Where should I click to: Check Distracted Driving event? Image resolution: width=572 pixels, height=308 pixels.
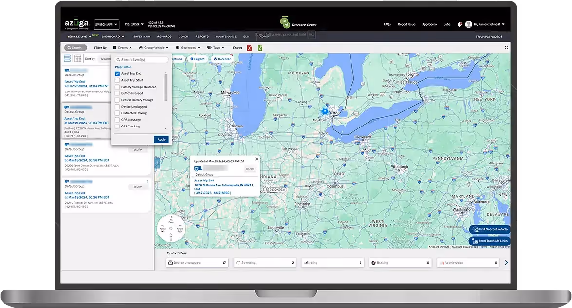pyautogui.click(x=117, y=113)
